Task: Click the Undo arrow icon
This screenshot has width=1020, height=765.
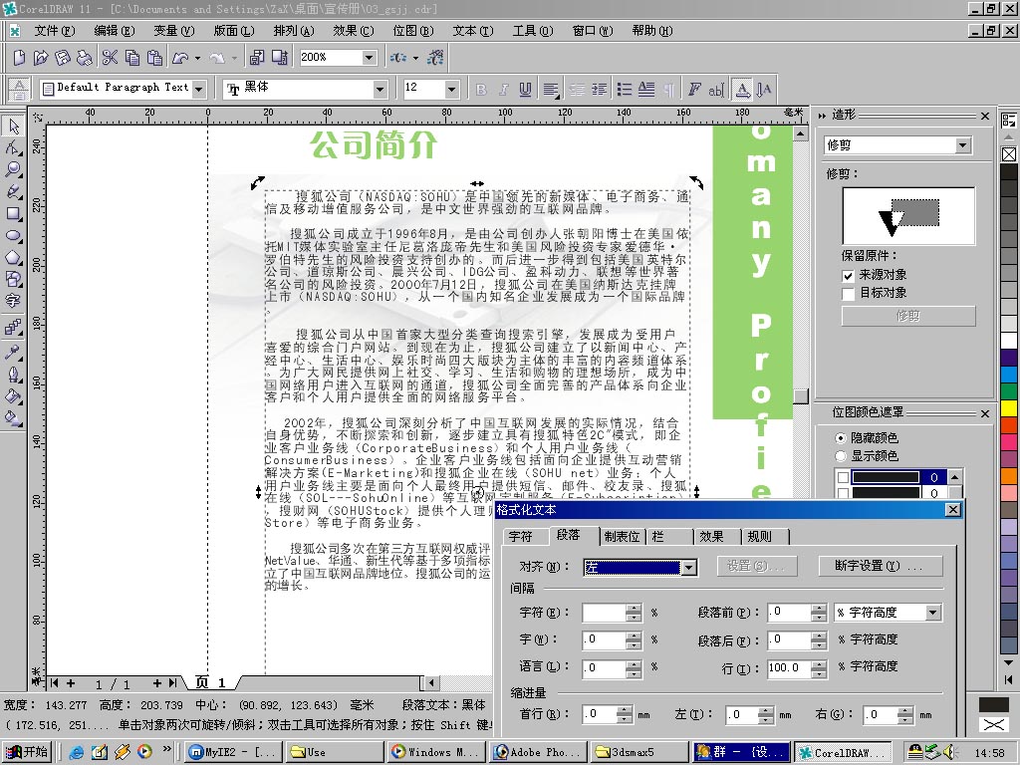Action: (x=180, y=58)
